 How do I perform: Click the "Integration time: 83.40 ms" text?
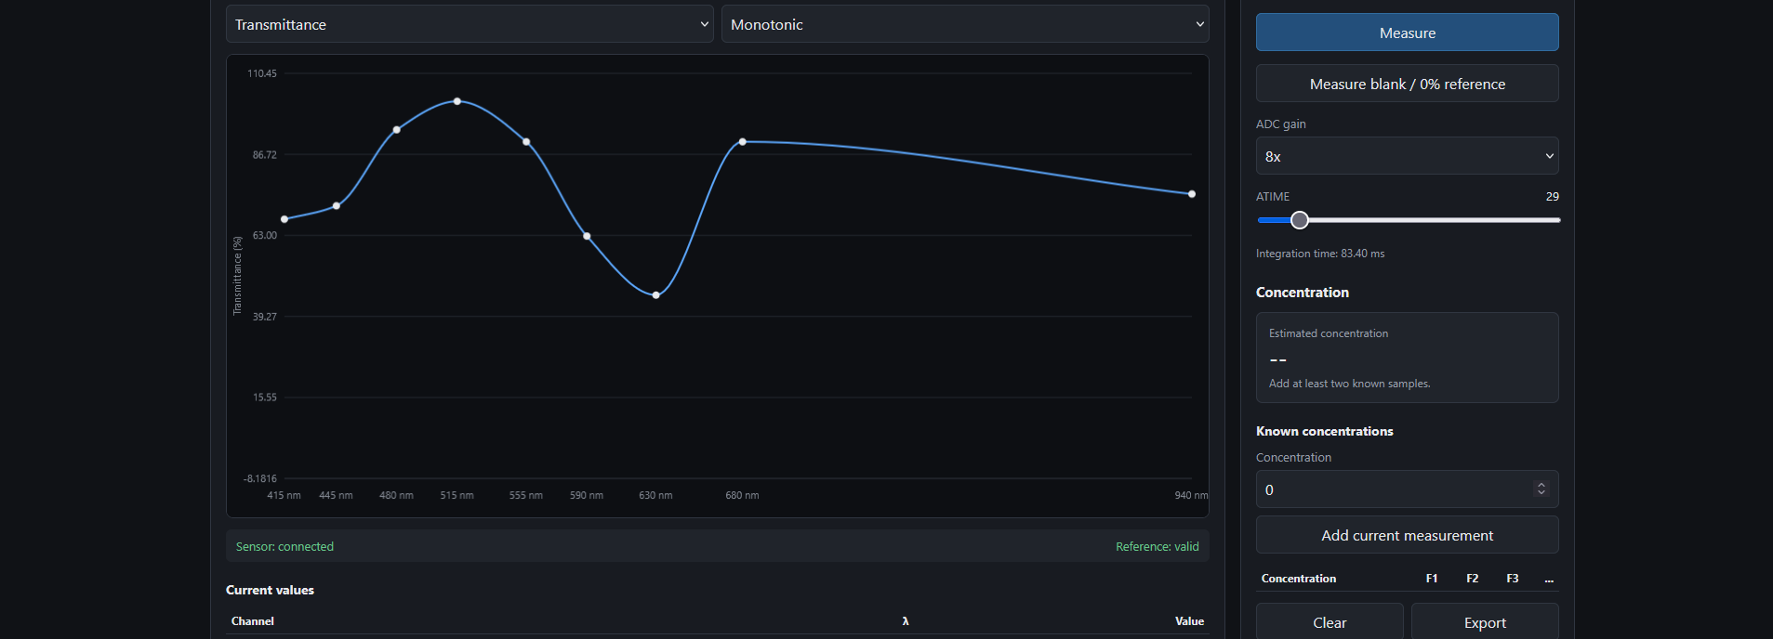tap(1320, 254)
